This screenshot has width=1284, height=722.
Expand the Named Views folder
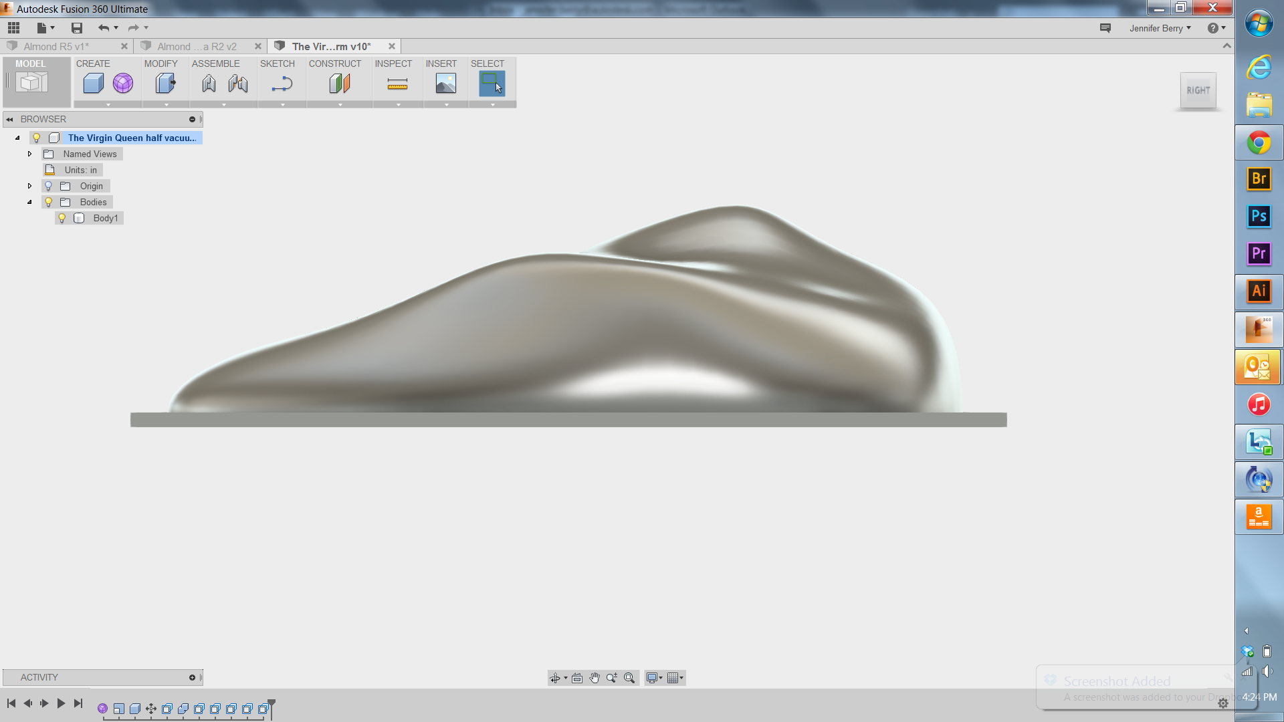point(29,154)
